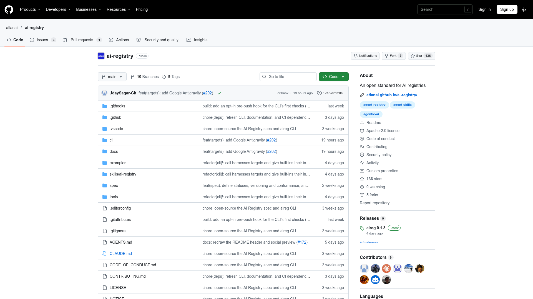533x299 pixels.
Task: Click the top Search input box
Action: pyautogui.click(x=445, y=9)
